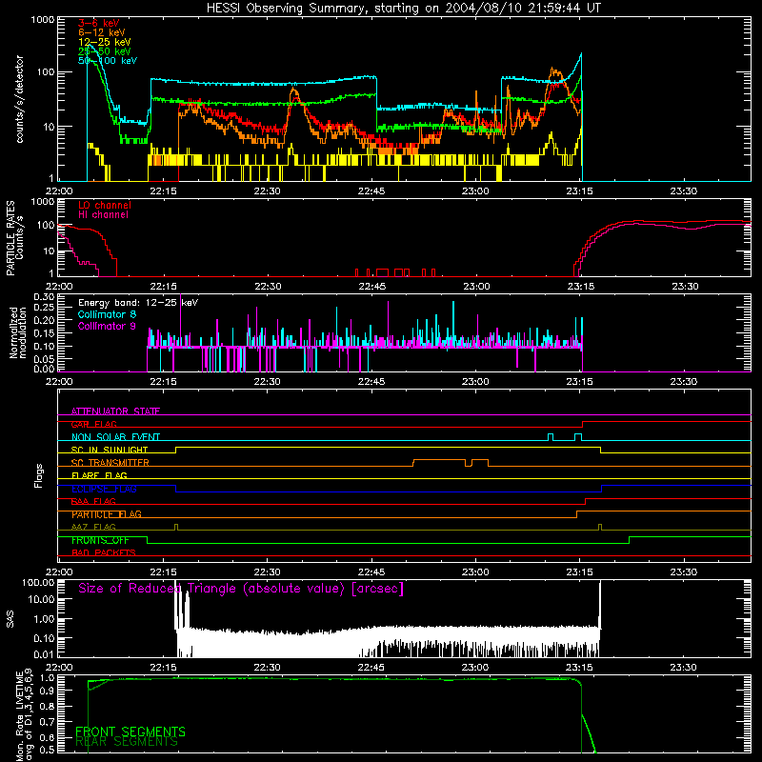Click the 1000 value on counts y-axis

[x=43, y=20]
